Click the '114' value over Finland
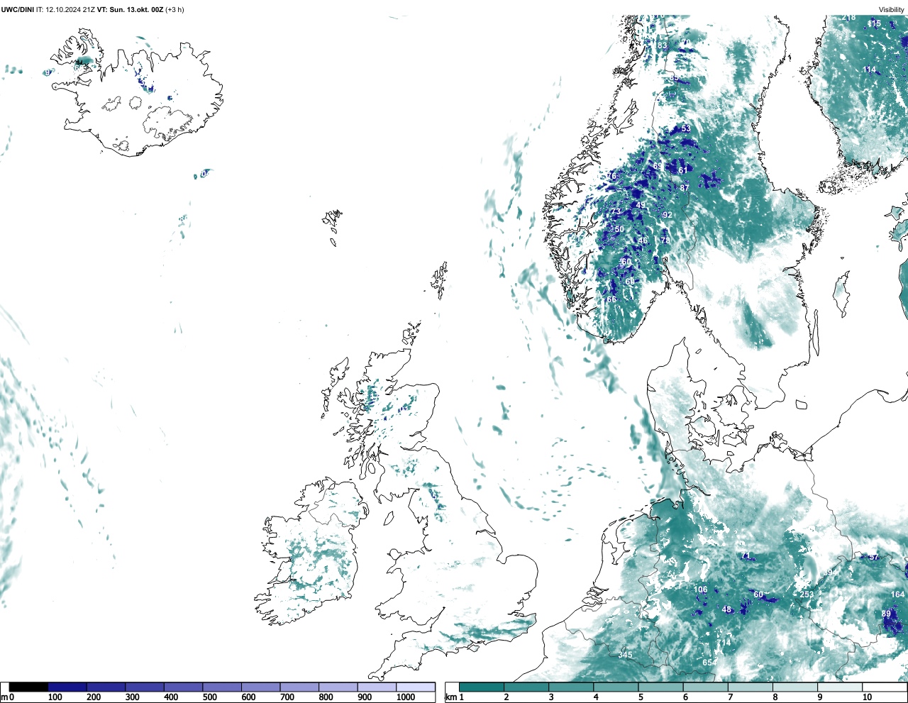908x703 pixels. tap(869, 70)
